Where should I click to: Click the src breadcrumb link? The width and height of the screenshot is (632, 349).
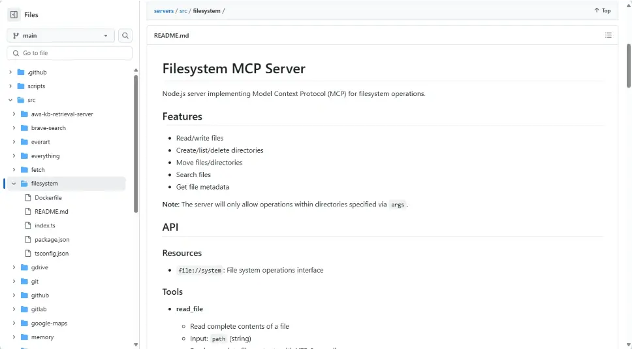click(x=183, y=10)
